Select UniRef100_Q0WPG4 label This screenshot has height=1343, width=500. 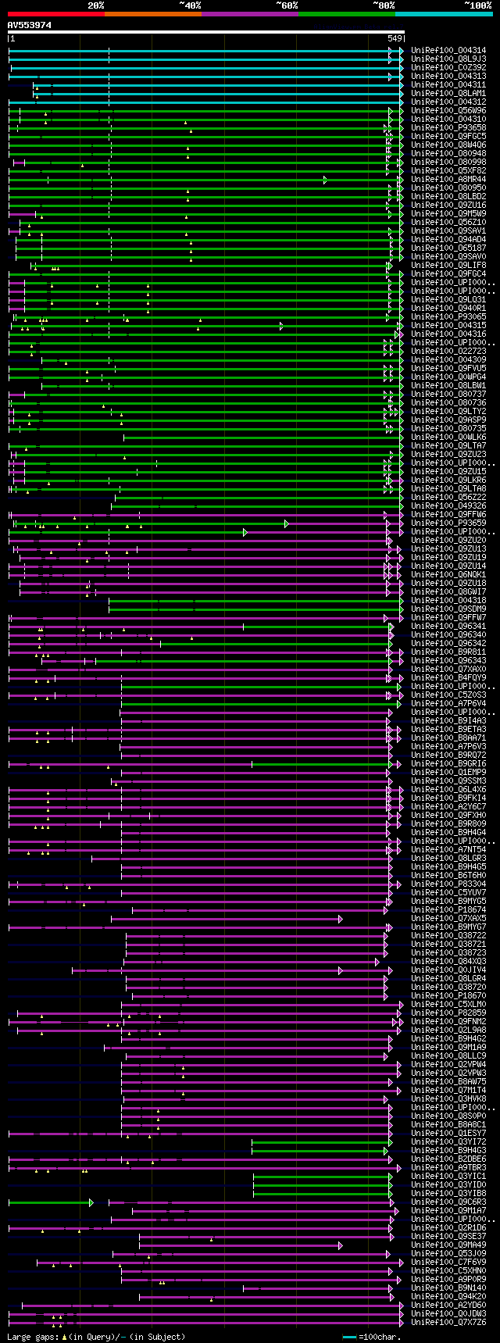click(x=448, y=377)
